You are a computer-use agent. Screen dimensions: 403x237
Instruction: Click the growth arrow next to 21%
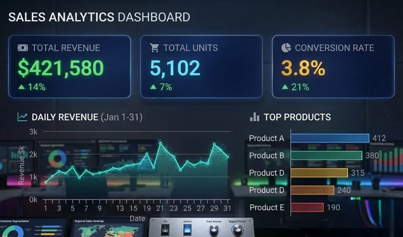(285, 87)
